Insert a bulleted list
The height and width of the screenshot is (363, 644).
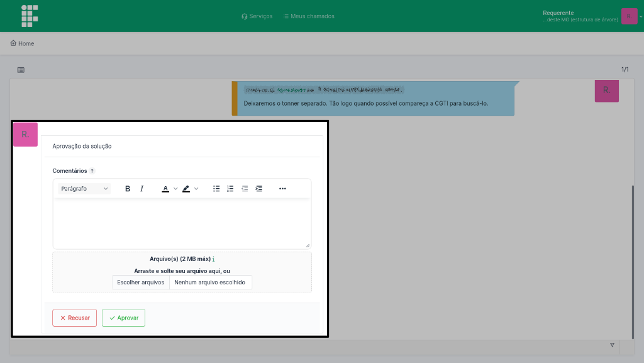point(216,189)
